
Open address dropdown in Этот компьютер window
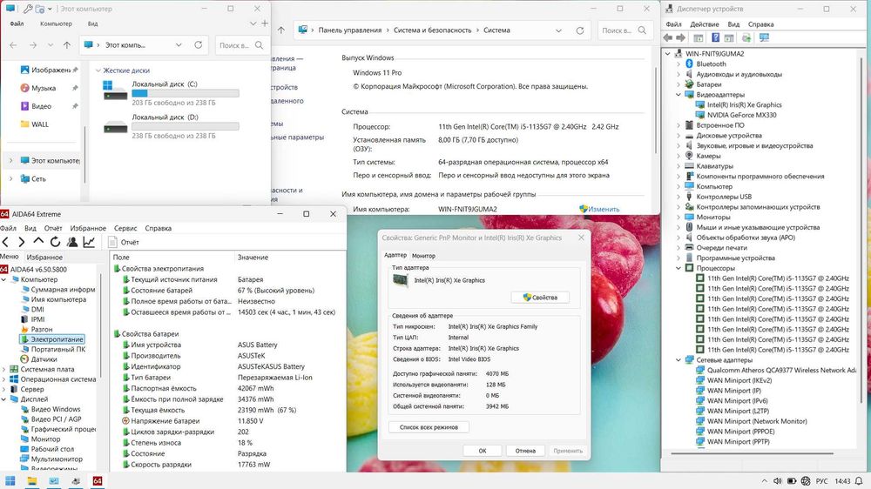(x=179, y=45)
